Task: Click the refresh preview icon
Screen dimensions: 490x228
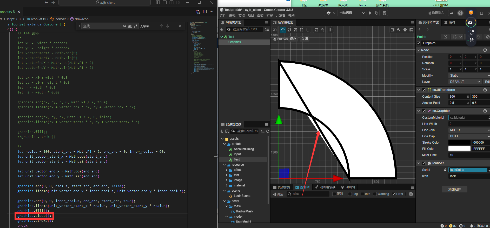Action: pos(377,13)
